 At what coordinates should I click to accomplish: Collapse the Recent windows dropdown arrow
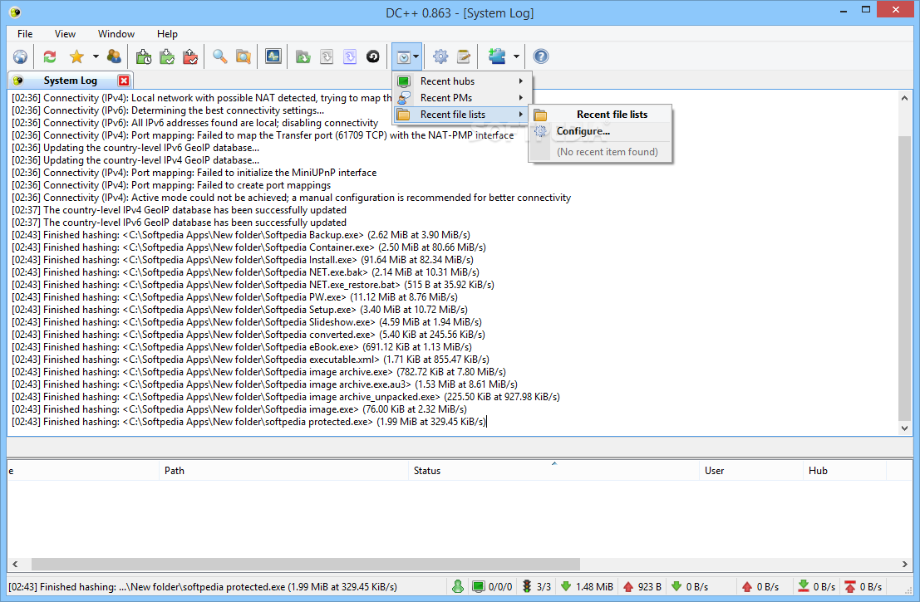416,56
